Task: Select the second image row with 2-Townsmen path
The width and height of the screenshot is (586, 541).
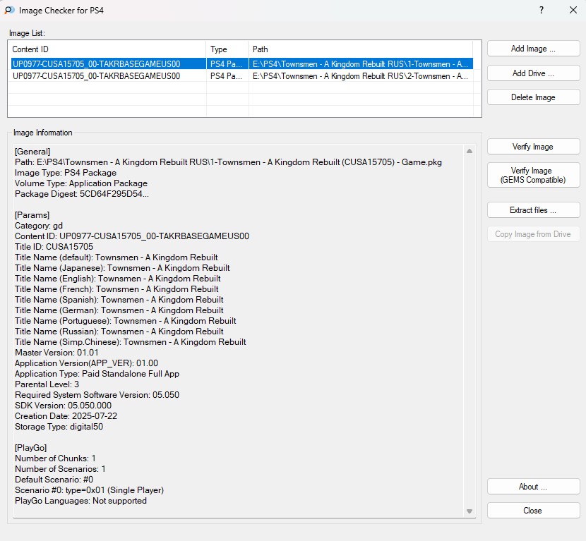Action: (x=242, y=76)
